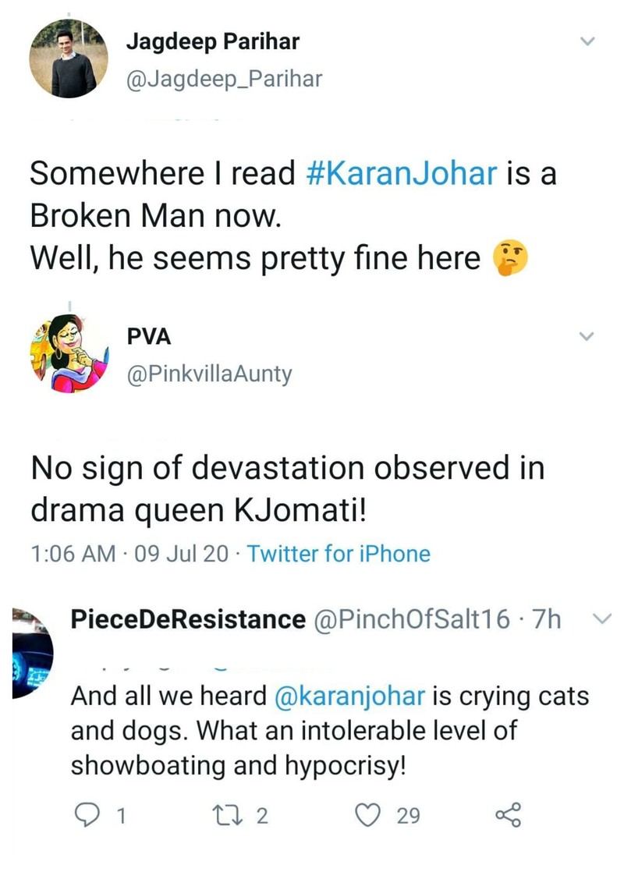Open the @PinkvillaAunty handle
Image resolution: width=624 pixels, height=879 pixels.
pyautogui.click(x=209, y=374)
